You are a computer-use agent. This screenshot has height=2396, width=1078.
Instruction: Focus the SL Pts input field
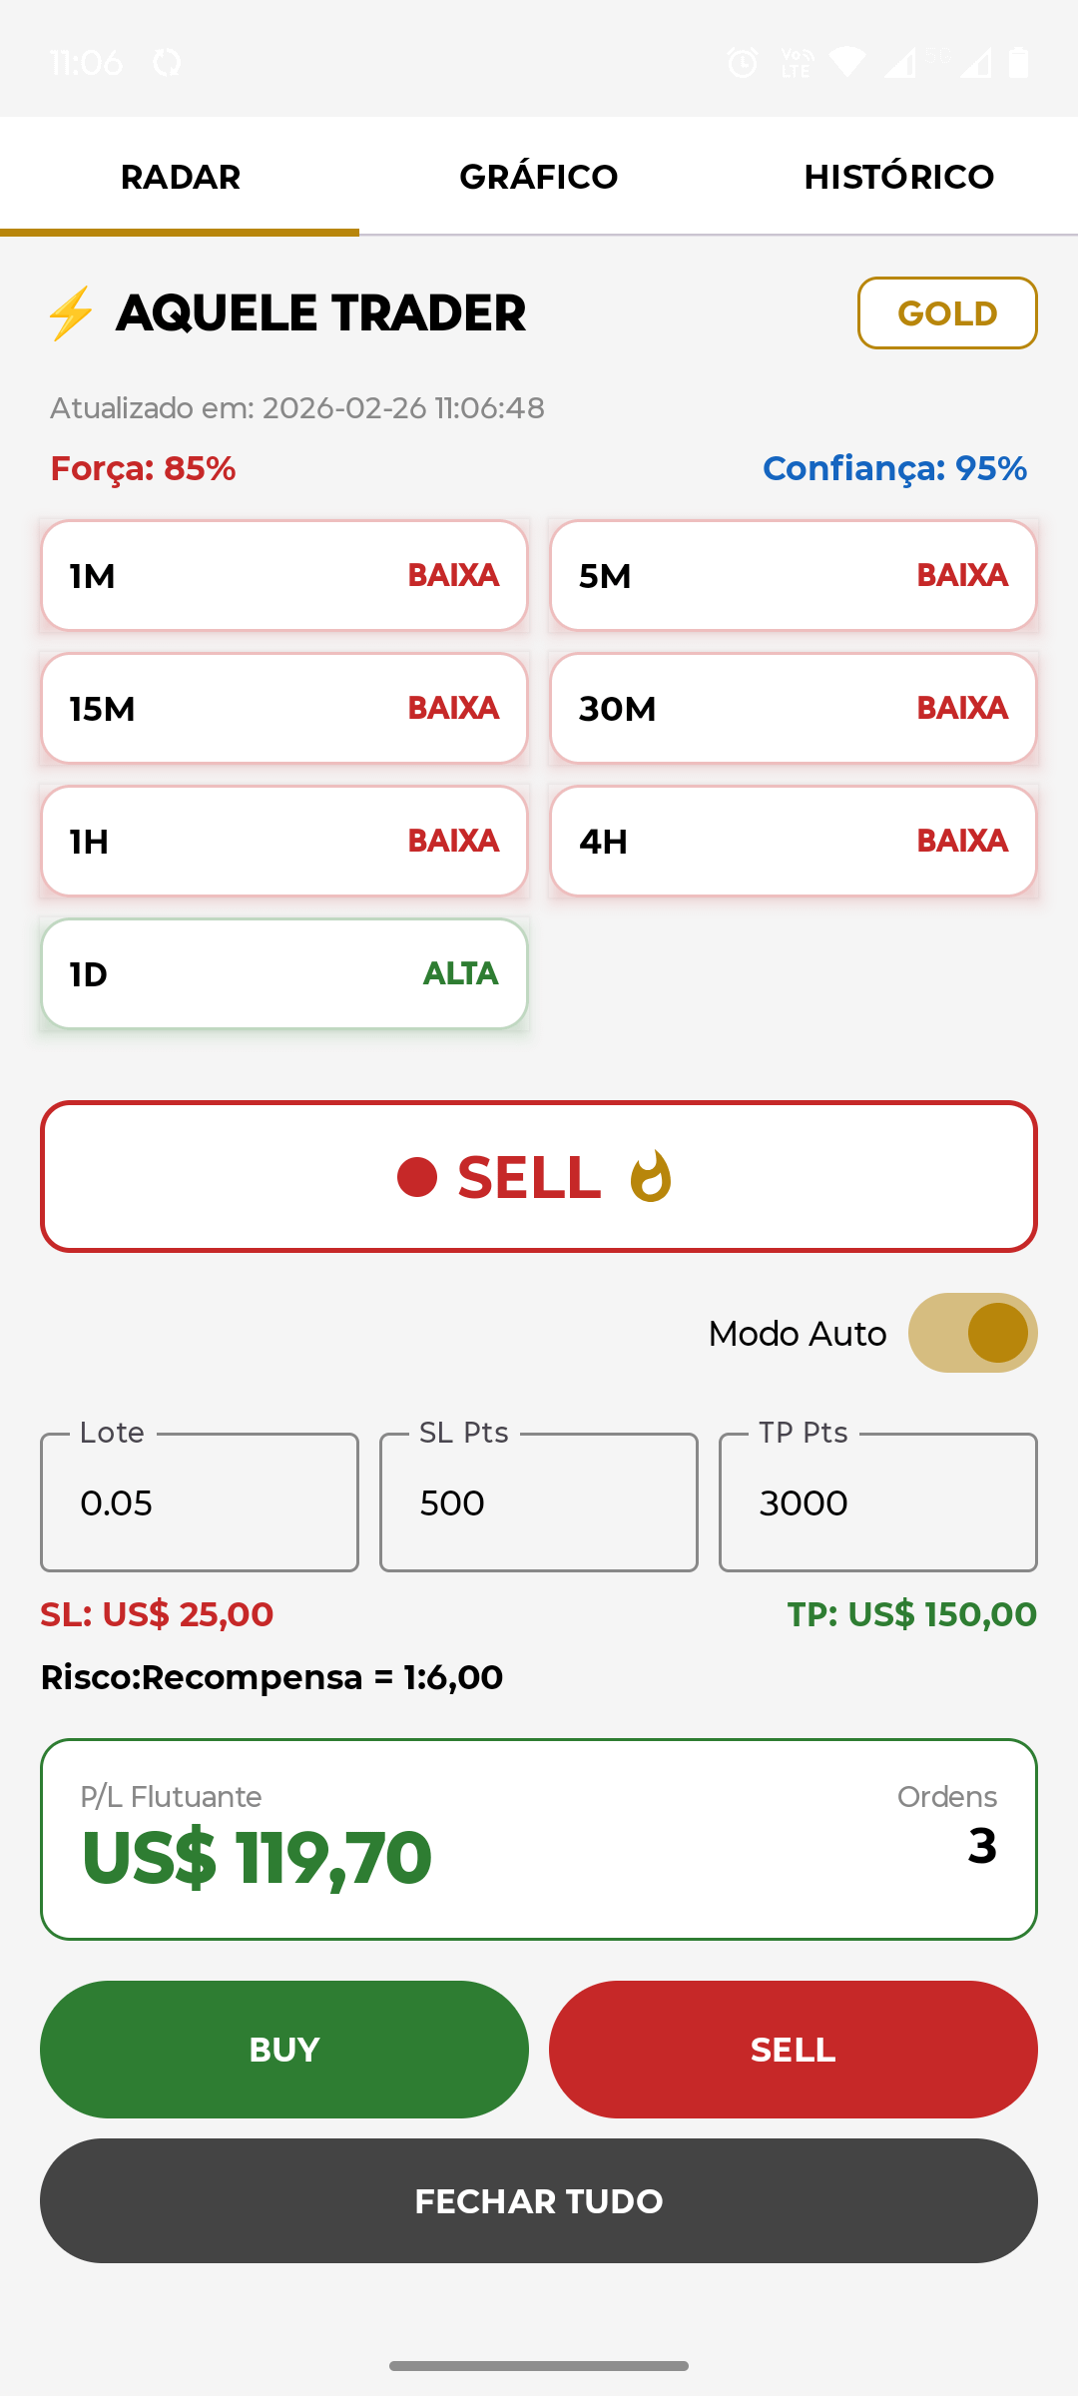539,1502
